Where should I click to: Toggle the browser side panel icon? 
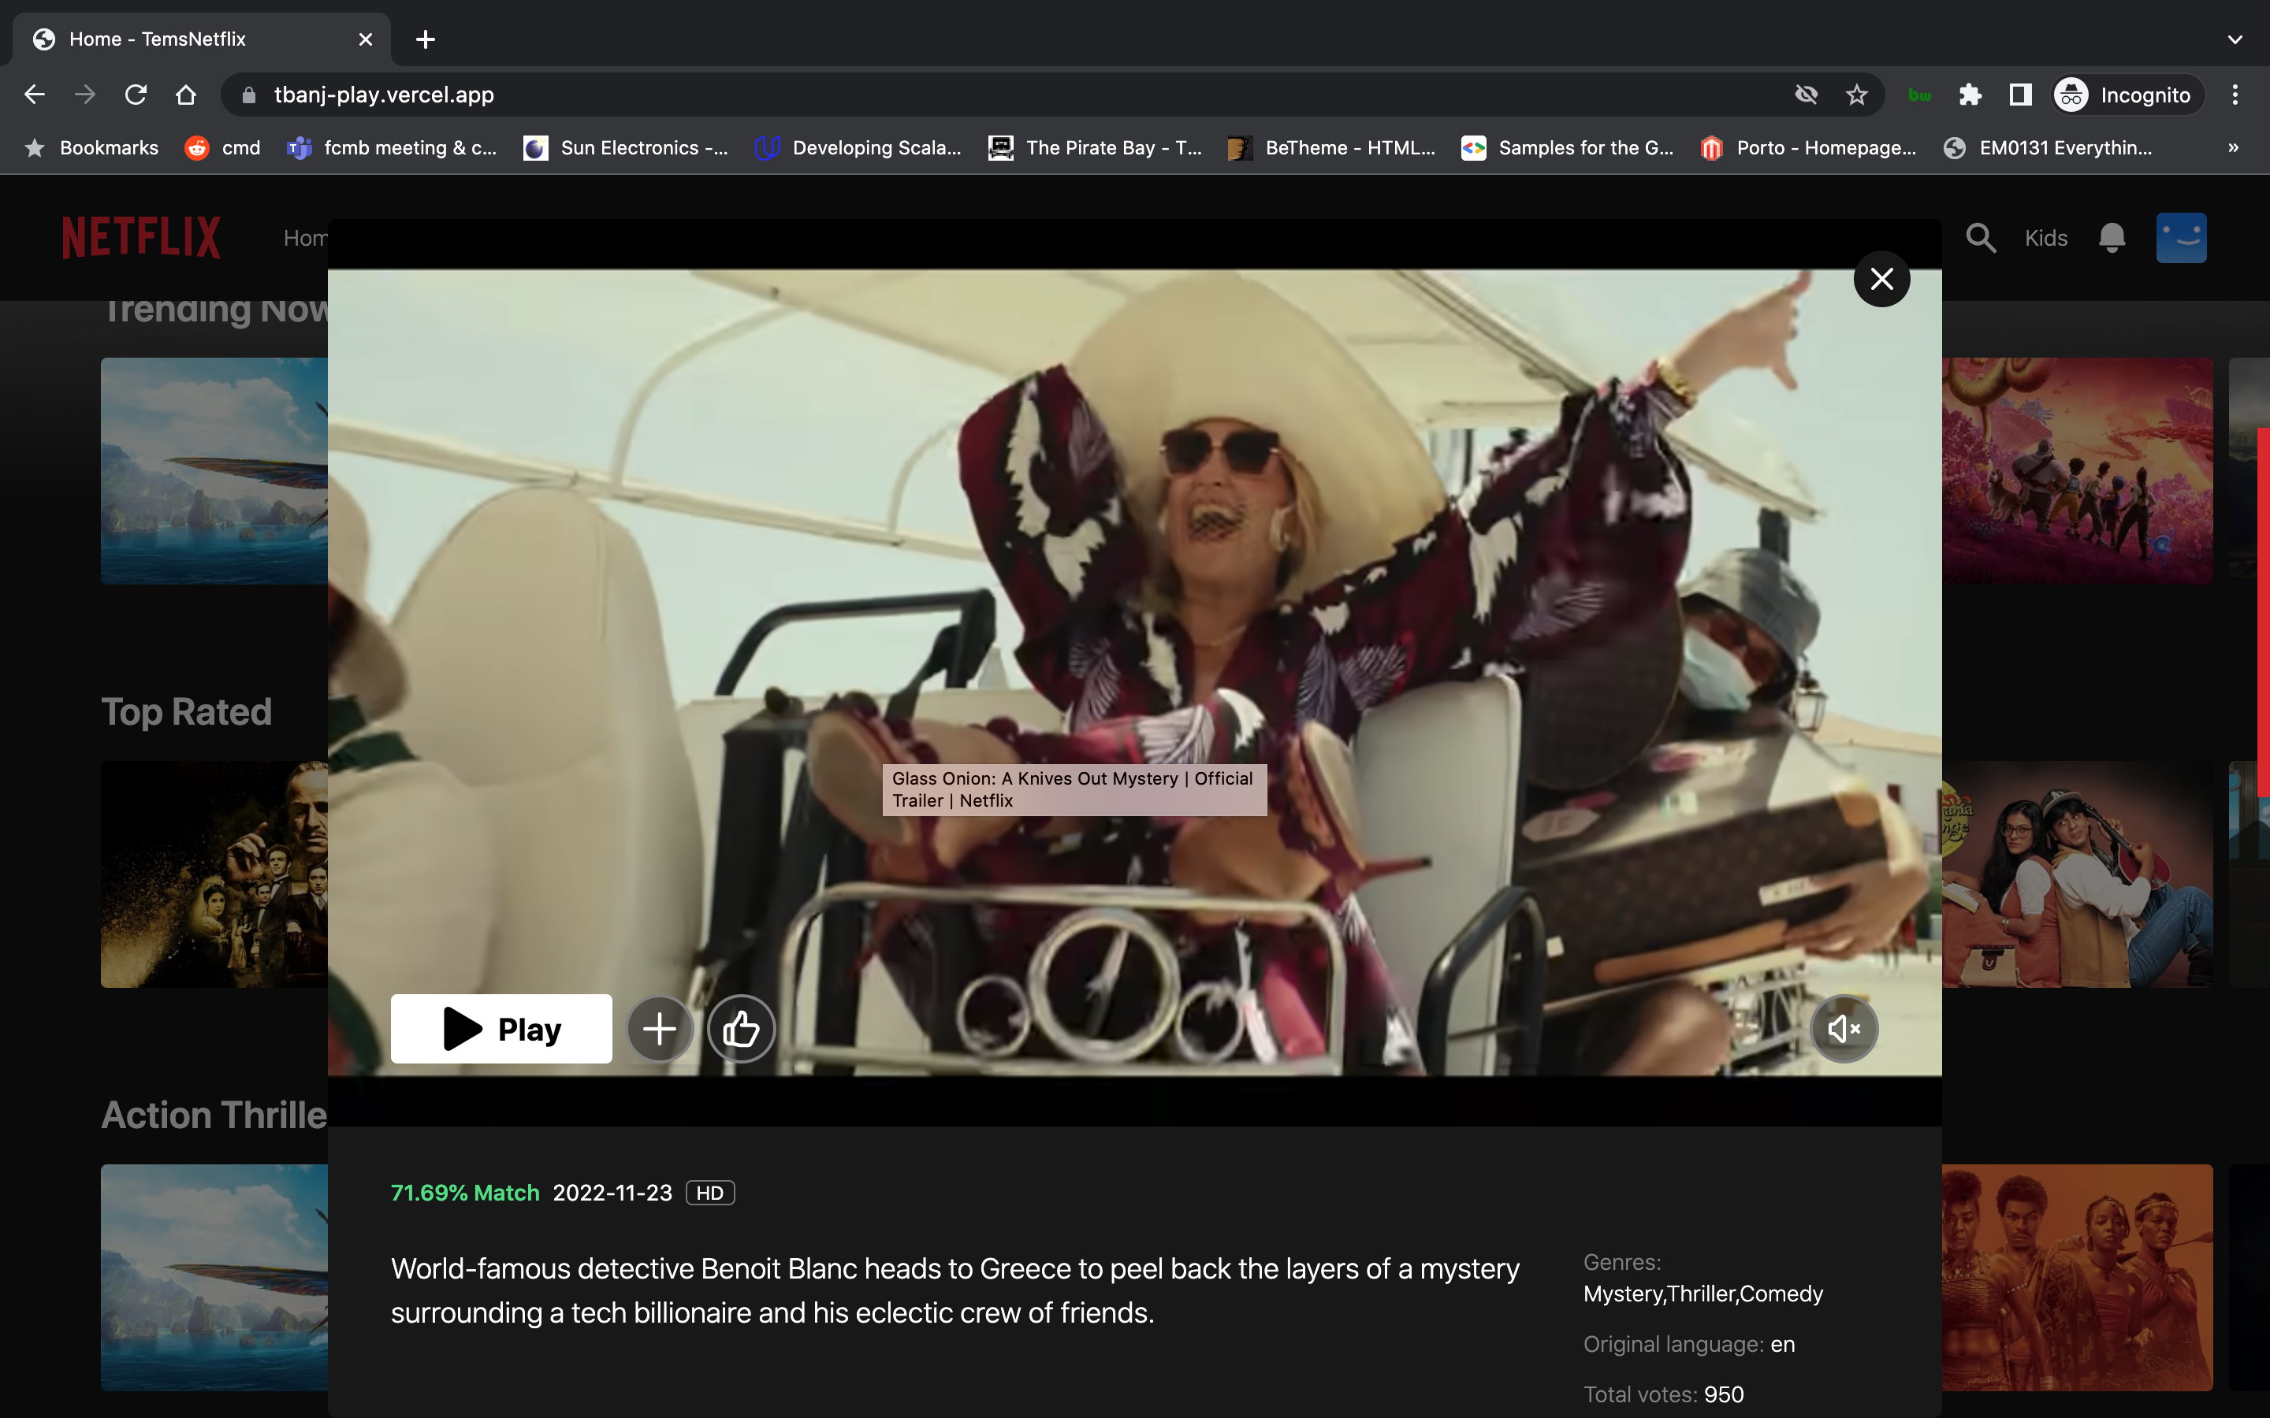2019,95
